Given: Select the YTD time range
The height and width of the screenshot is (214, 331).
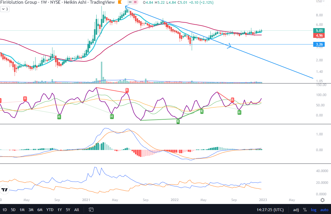Looking at the screenshot, I should (50, 210).
